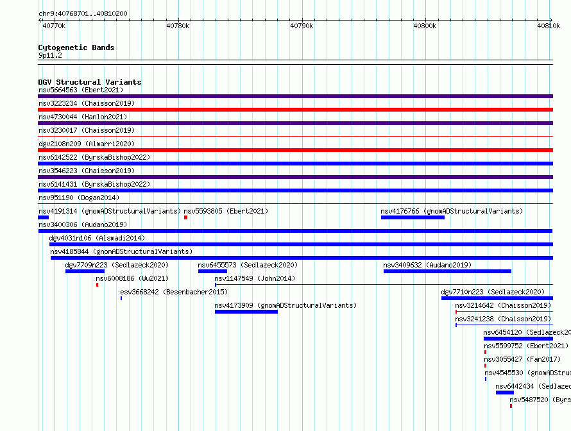Open nsv6141431 (ByrskaBishop2022) label

(94, 184)
